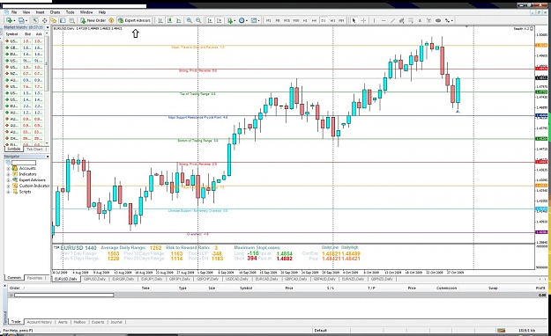Switch to the Tick Chart tab
This screenshot has width=551, height=336.
point(34,149)
